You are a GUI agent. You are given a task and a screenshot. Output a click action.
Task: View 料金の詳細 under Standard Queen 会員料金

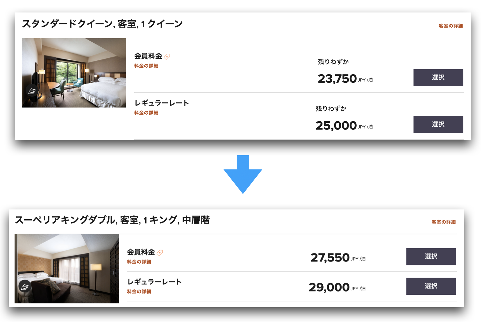[x=146, y=66]
